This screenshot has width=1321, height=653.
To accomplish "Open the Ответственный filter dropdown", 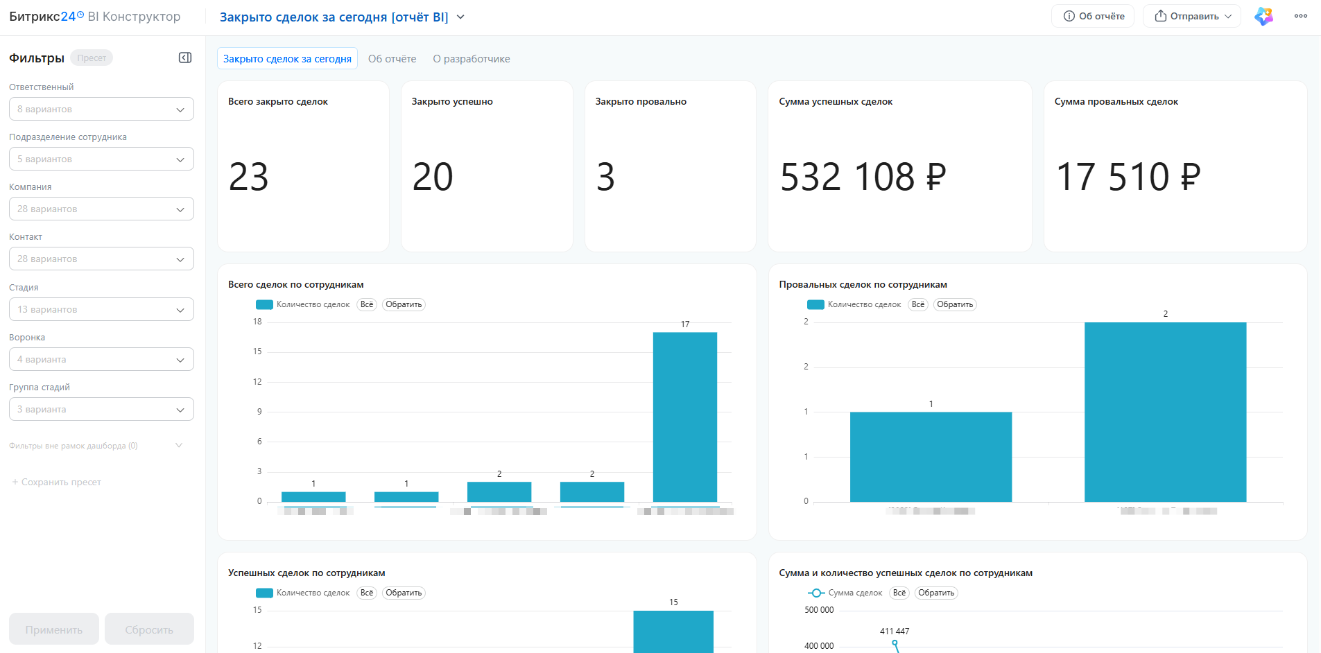I will click(101, 109).
